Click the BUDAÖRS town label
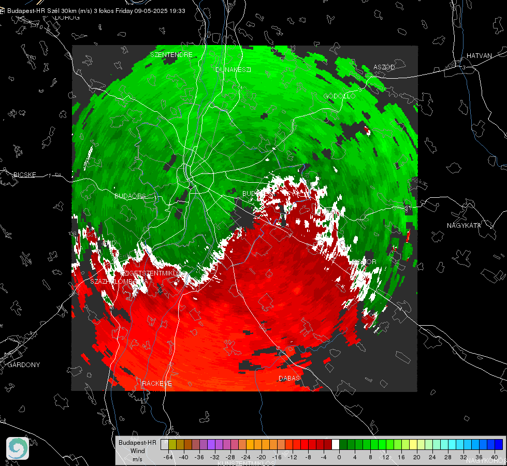Screen dimensions: 507x466 (130, 196)
